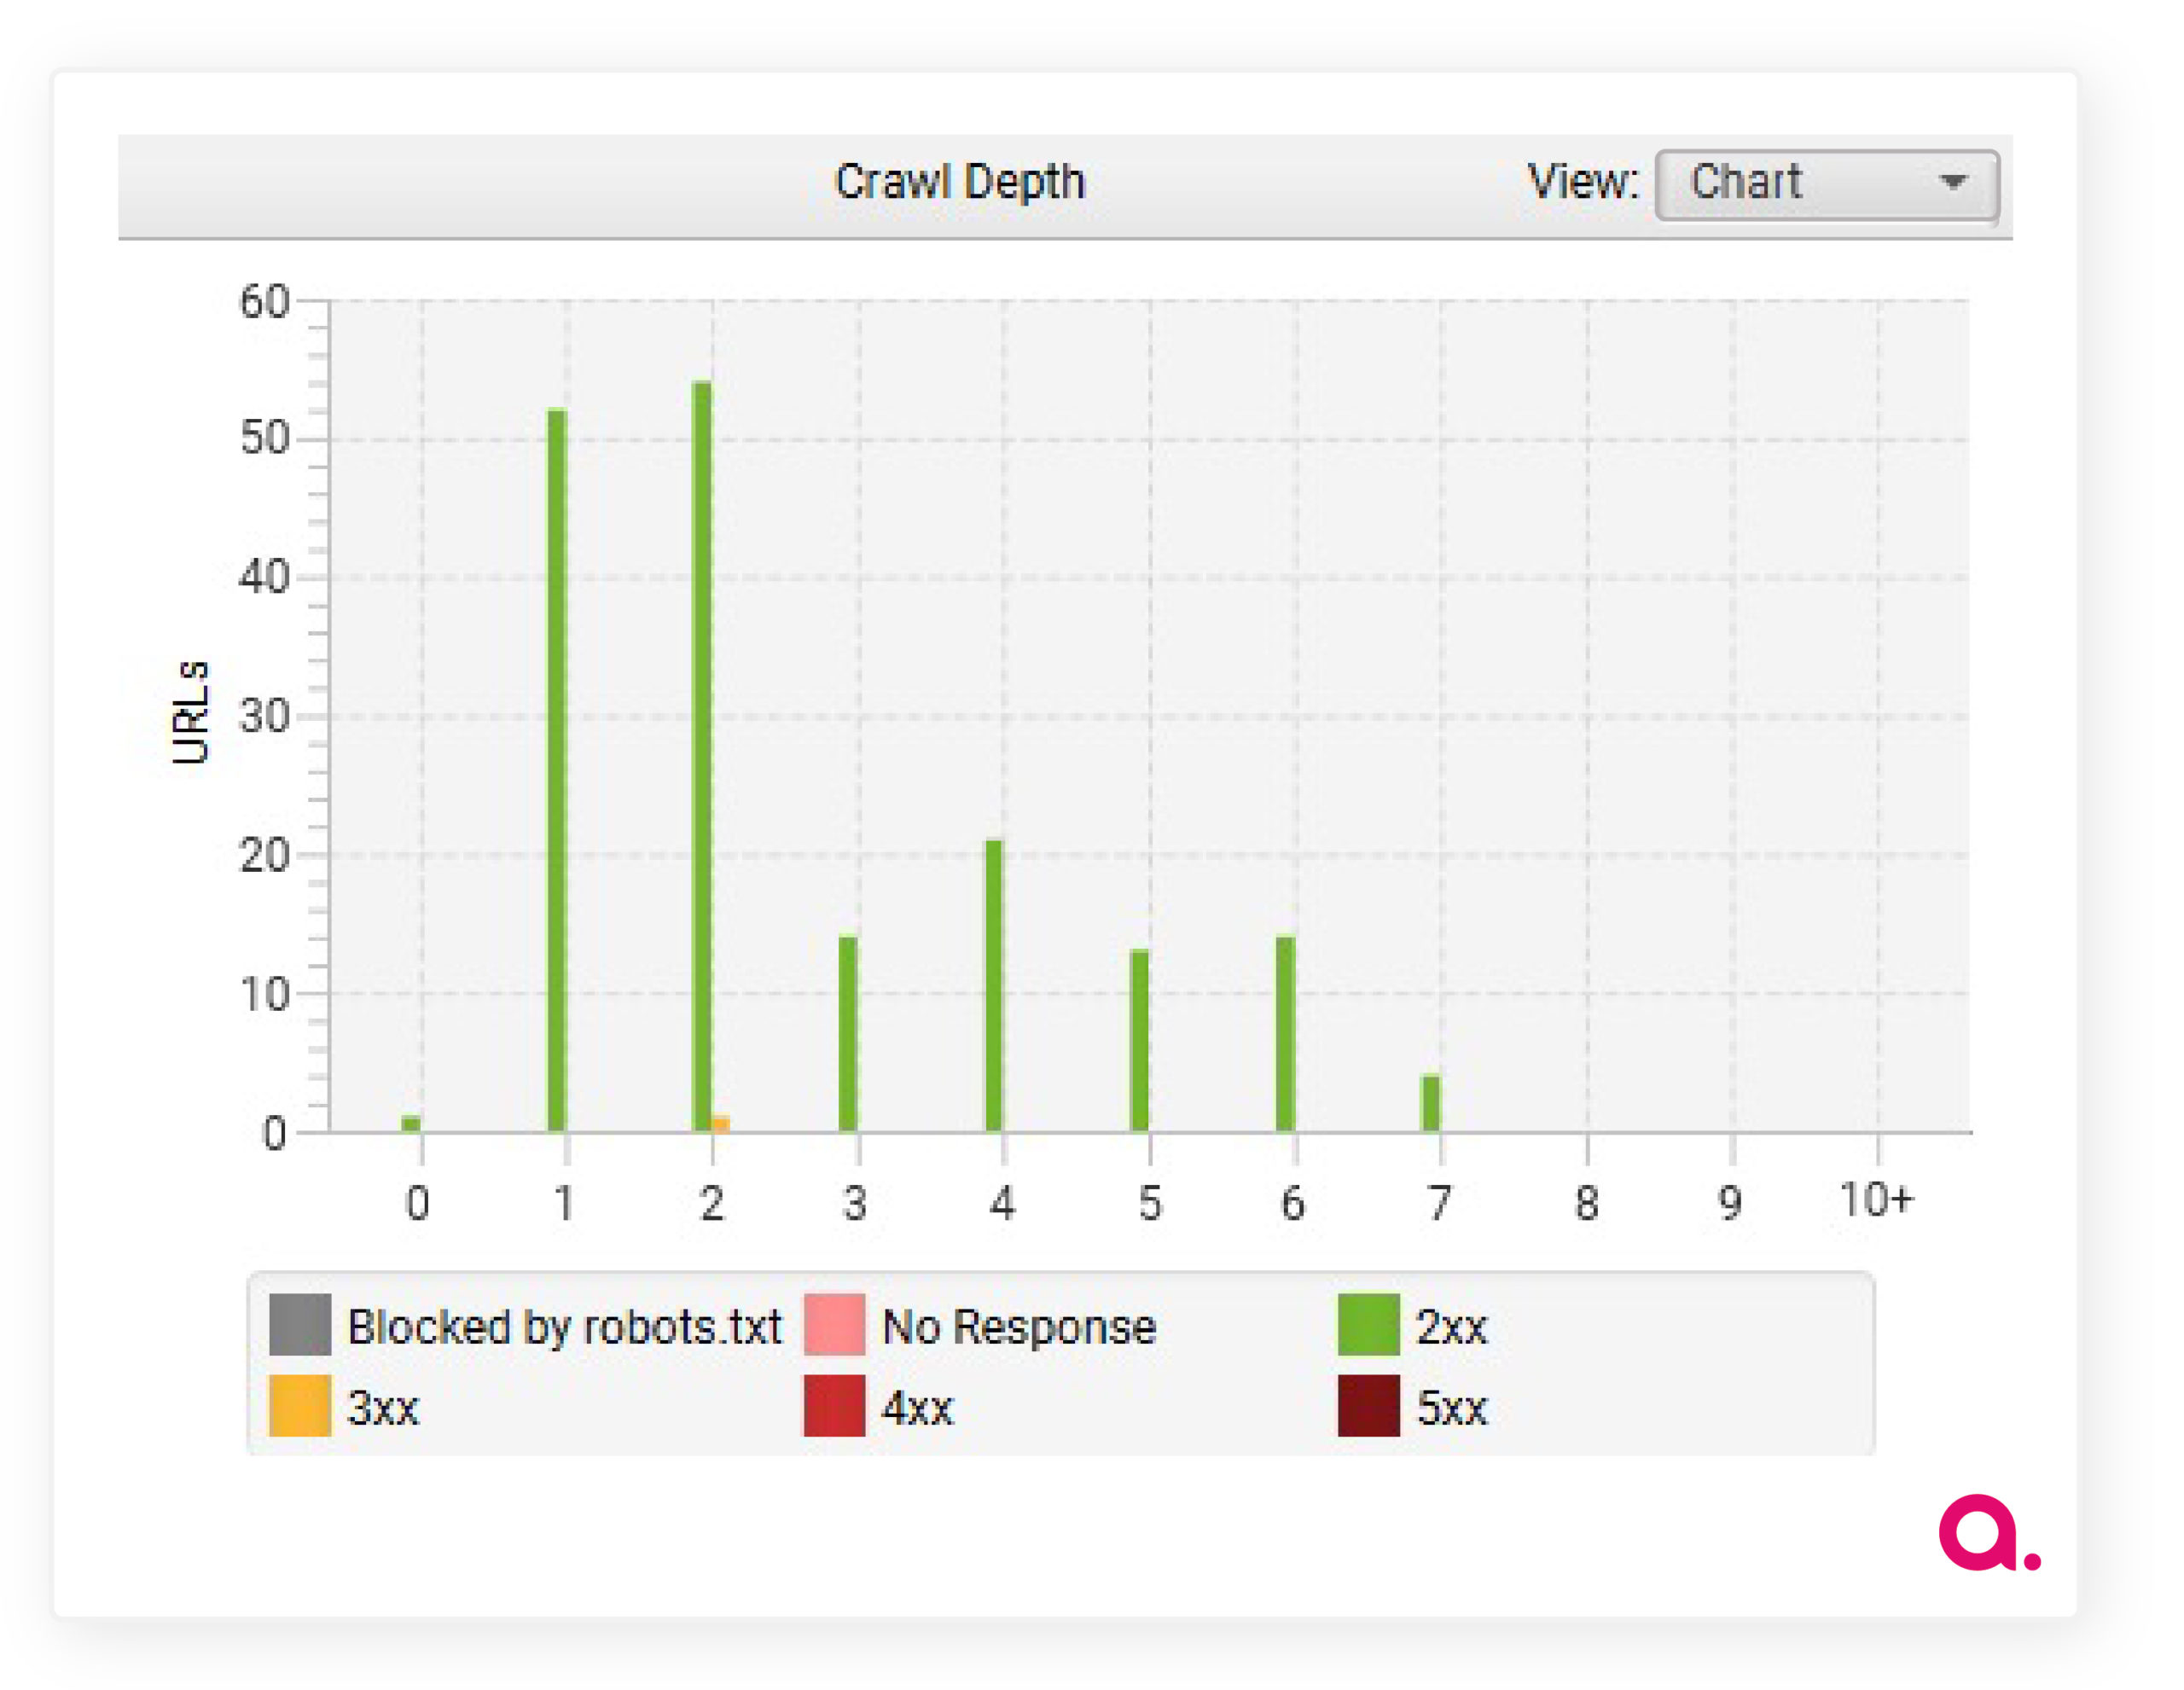Click the 10+ x-axis label
The width and height of the screenshot is (2184, 1690).
1876,1200
